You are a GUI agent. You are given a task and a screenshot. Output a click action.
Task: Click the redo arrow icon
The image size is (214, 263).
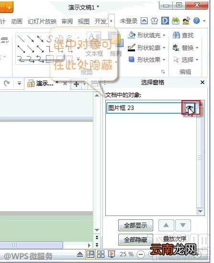click(x=7, y=83)
